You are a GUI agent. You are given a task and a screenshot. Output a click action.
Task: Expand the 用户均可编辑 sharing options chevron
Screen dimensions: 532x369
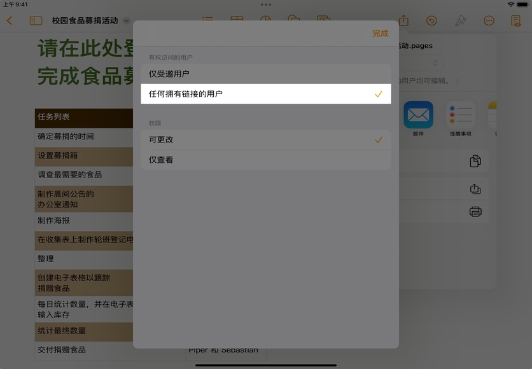pyautogui.click(x=458, y=81)
